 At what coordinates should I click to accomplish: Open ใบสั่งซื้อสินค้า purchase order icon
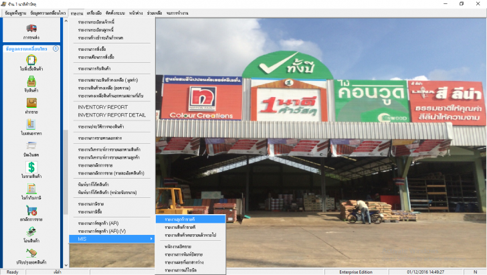(x=31, y=60)
